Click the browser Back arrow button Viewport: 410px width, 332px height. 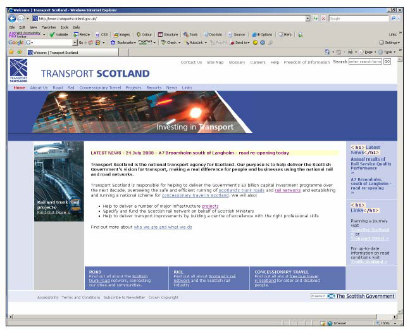(12, 19)
